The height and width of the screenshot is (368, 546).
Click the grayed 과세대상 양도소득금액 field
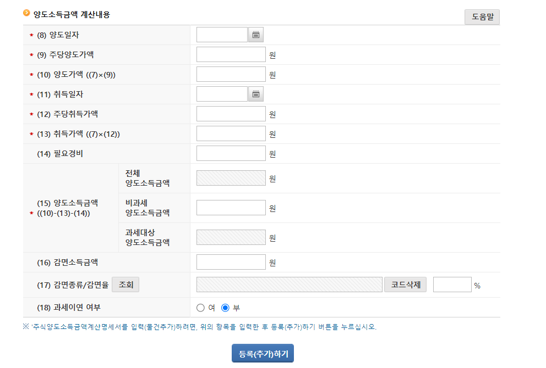coord(231,237)
